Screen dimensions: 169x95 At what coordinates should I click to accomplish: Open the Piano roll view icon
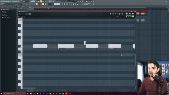tap(65, 4)
